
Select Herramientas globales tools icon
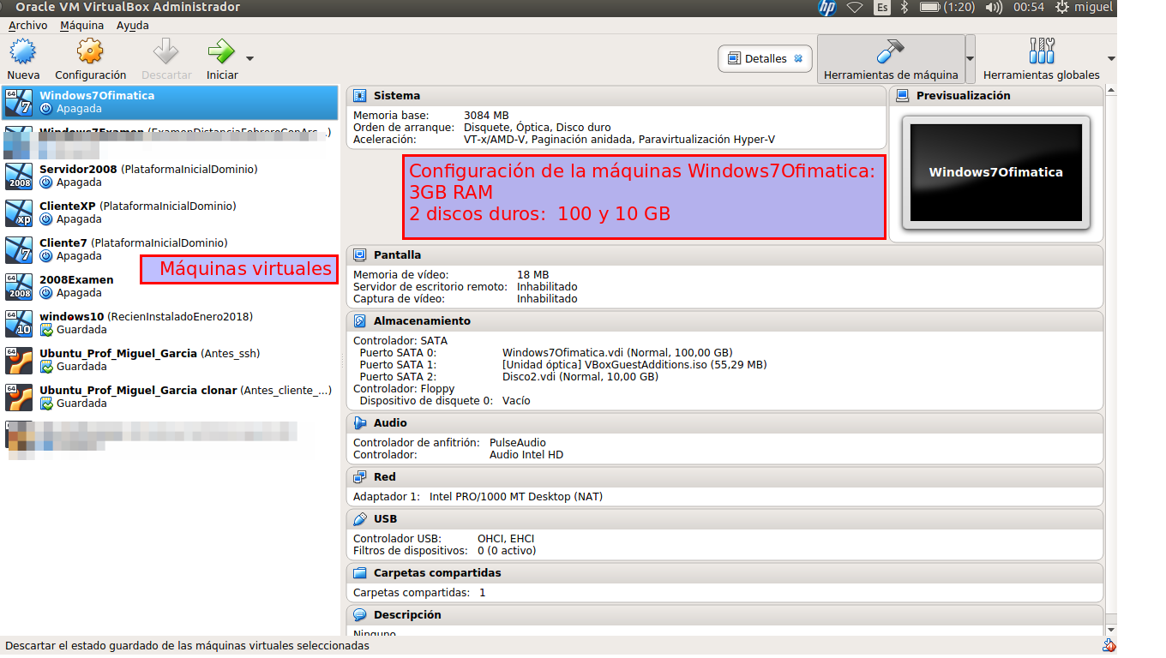[x=1041, y=51]
